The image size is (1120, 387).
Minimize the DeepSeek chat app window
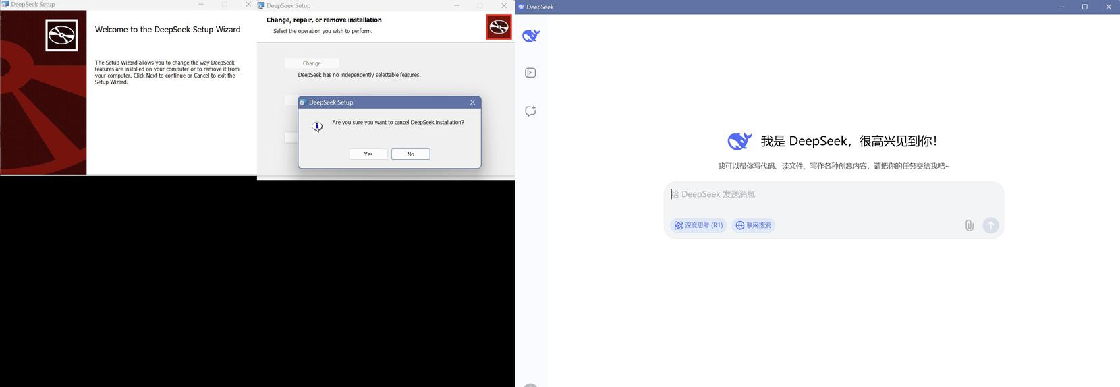click(1061, 7)
